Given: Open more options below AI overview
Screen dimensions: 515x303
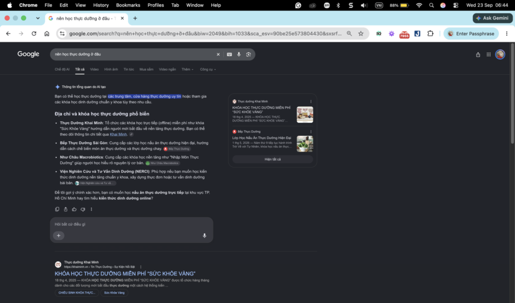Looking at the screenshot, I should click(92, 209).
